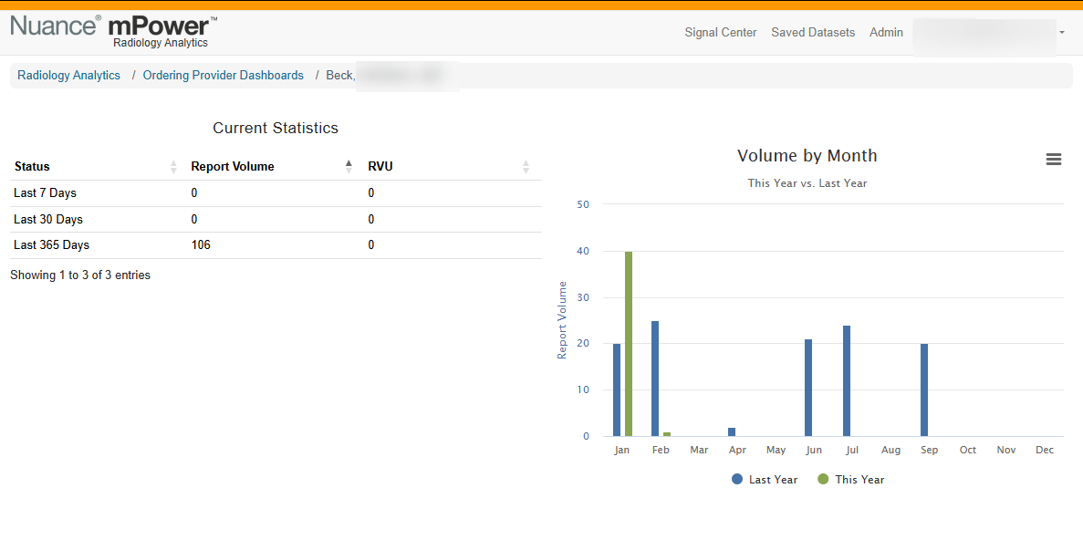Click the blue July Last Year bar
Screen dimensions: 1083x540
tap(847, 381)
